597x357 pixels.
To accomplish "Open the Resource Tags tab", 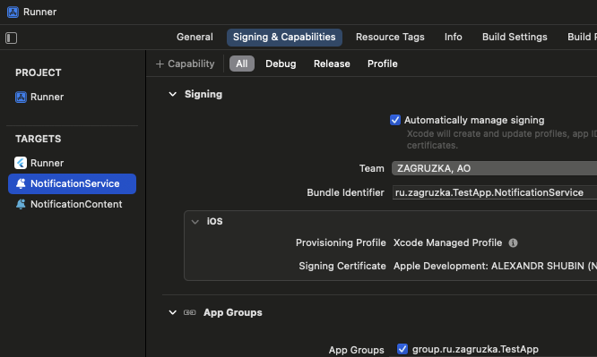I will [390, 37].
